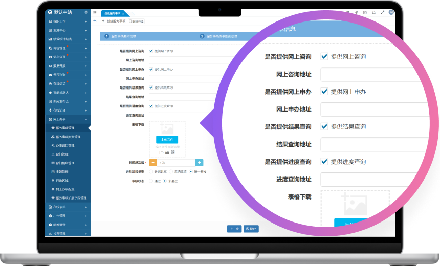Image resolution: width=440 pixels, height=266 pixels.
Task: Click the fullscreen expand arrows icon
Action: click(x=382, y=12)
